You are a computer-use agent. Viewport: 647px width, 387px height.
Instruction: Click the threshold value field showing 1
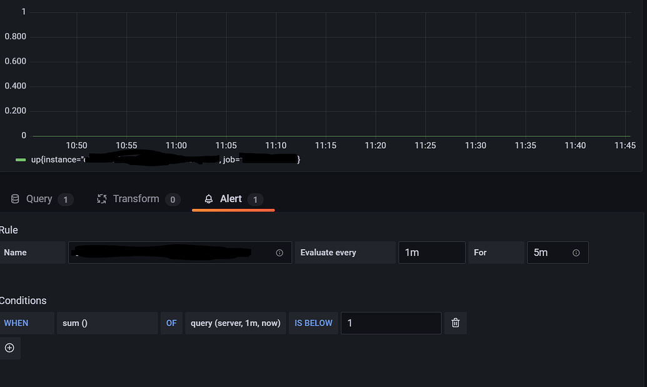coord(391,323)
